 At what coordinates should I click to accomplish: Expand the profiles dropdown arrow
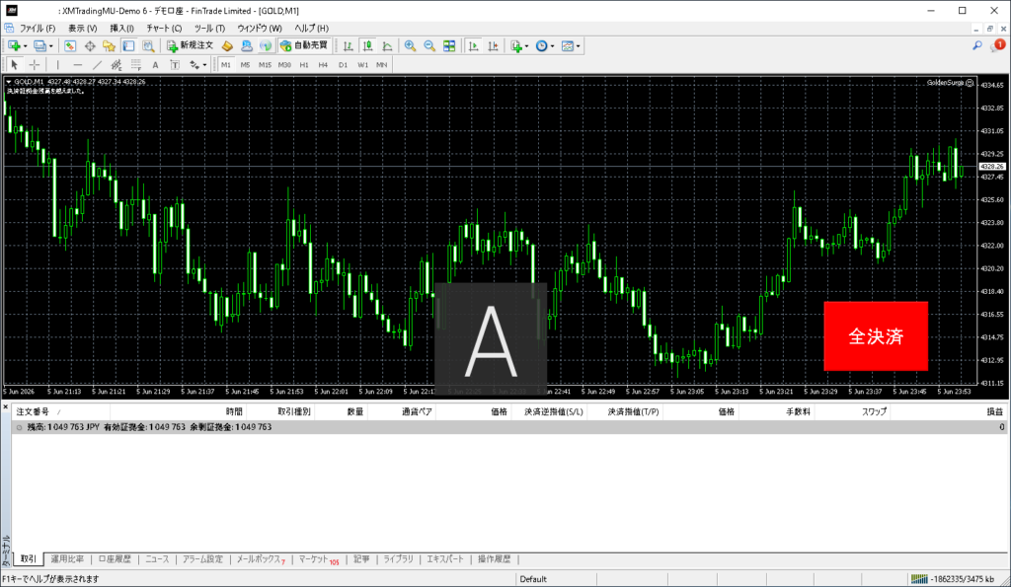click(51, 46)
